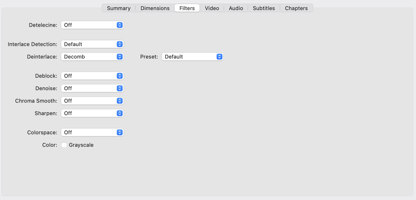Click the Grayscale label text
416x200 pixels.
pos(81,145)
